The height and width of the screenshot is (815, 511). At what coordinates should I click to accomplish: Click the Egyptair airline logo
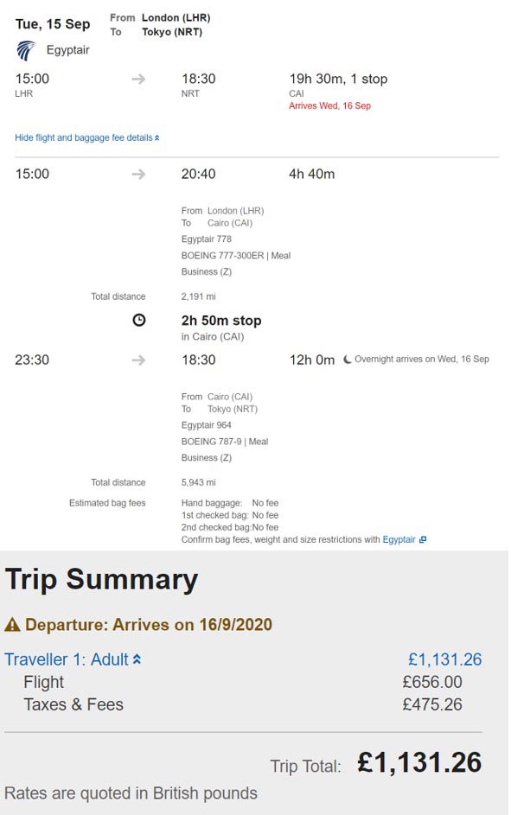(25, 50)
